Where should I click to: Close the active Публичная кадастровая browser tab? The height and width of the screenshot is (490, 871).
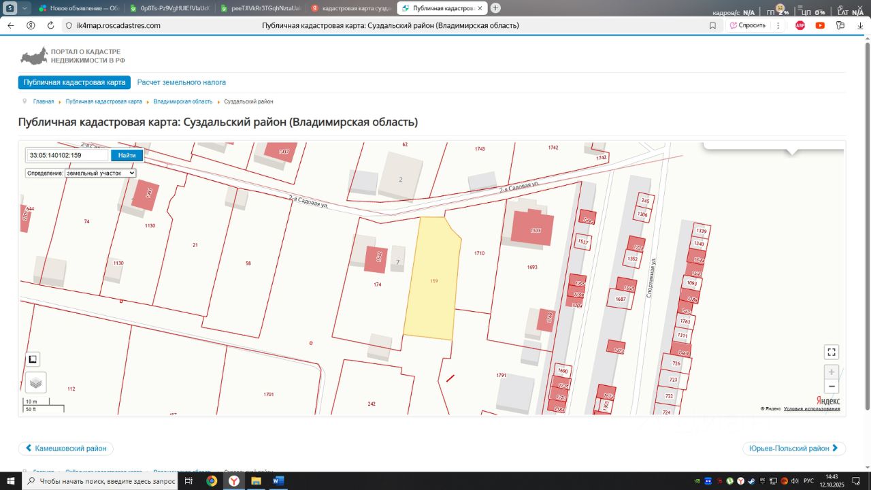coord(480,8)
